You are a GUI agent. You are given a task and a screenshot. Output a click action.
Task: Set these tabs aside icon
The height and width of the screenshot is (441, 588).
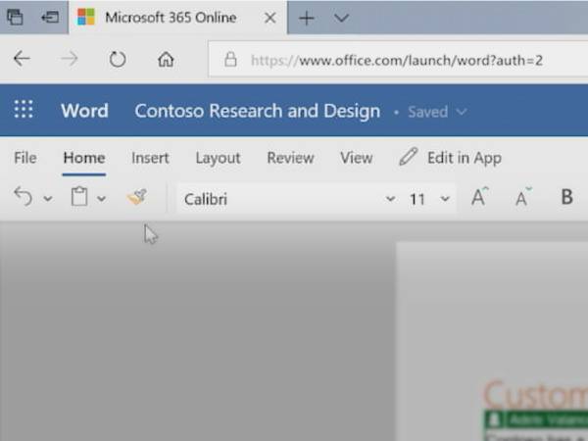click(50, 18)
